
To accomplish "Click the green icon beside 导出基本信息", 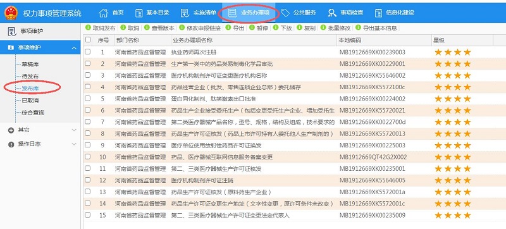I will [x=358, y=28].
